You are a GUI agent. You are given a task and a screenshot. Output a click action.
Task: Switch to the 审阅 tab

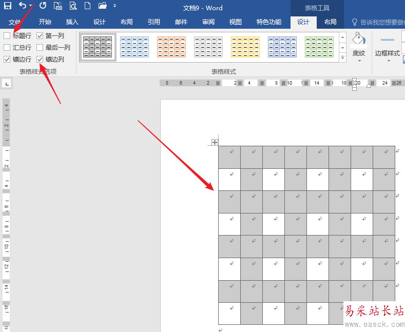[208, 22]
